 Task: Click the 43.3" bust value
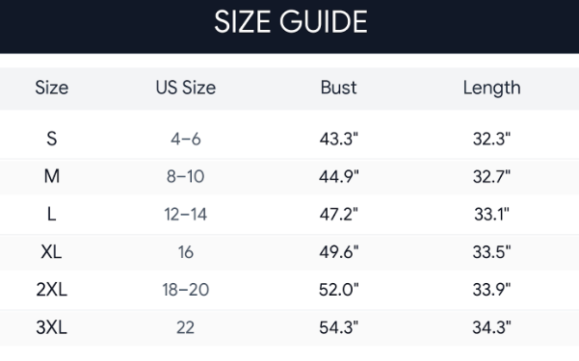pyautogui.click(x=339, y=140)
